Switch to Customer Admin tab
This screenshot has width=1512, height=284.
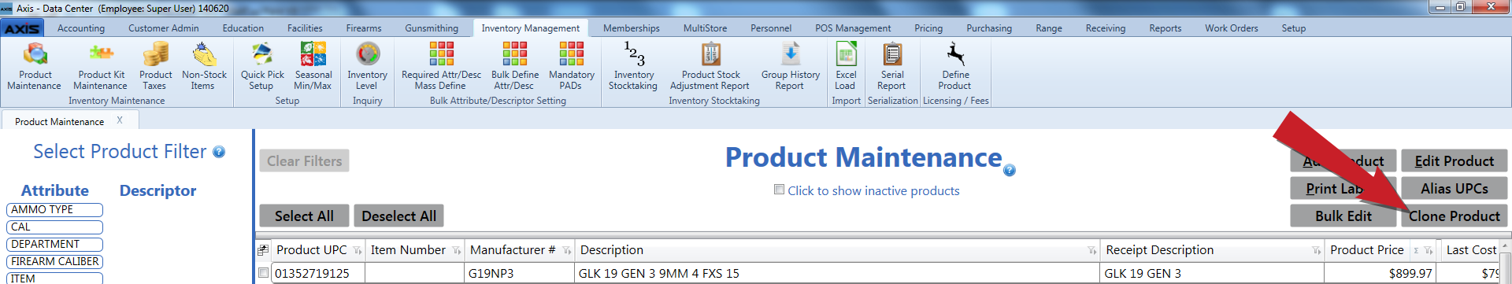[x=164, y=28]
